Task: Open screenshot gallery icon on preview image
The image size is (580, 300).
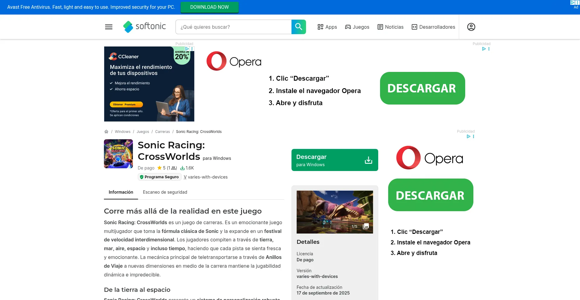Action: [366, 226]
